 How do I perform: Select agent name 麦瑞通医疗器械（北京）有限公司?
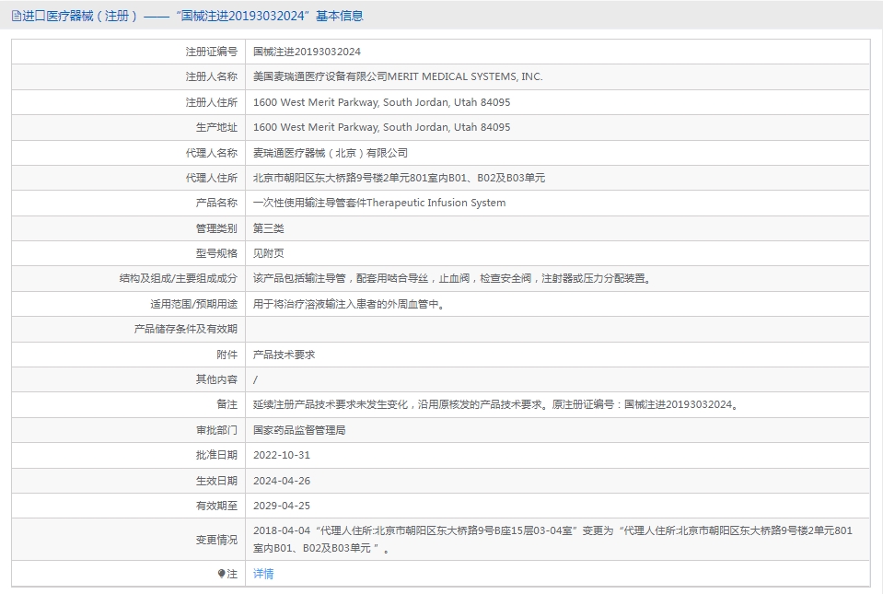330,153
